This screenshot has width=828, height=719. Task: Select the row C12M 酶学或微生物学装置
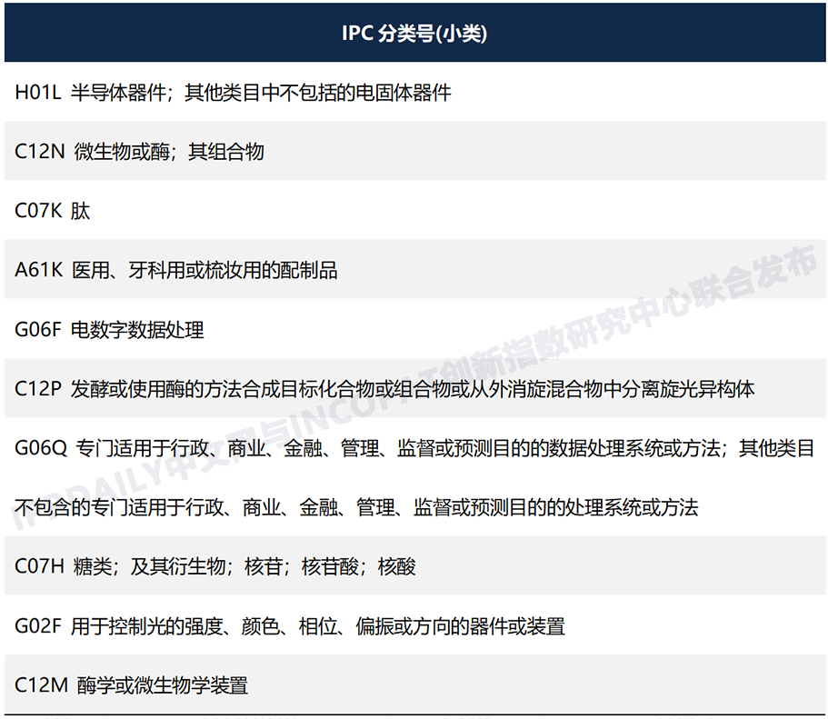[414, 684]
